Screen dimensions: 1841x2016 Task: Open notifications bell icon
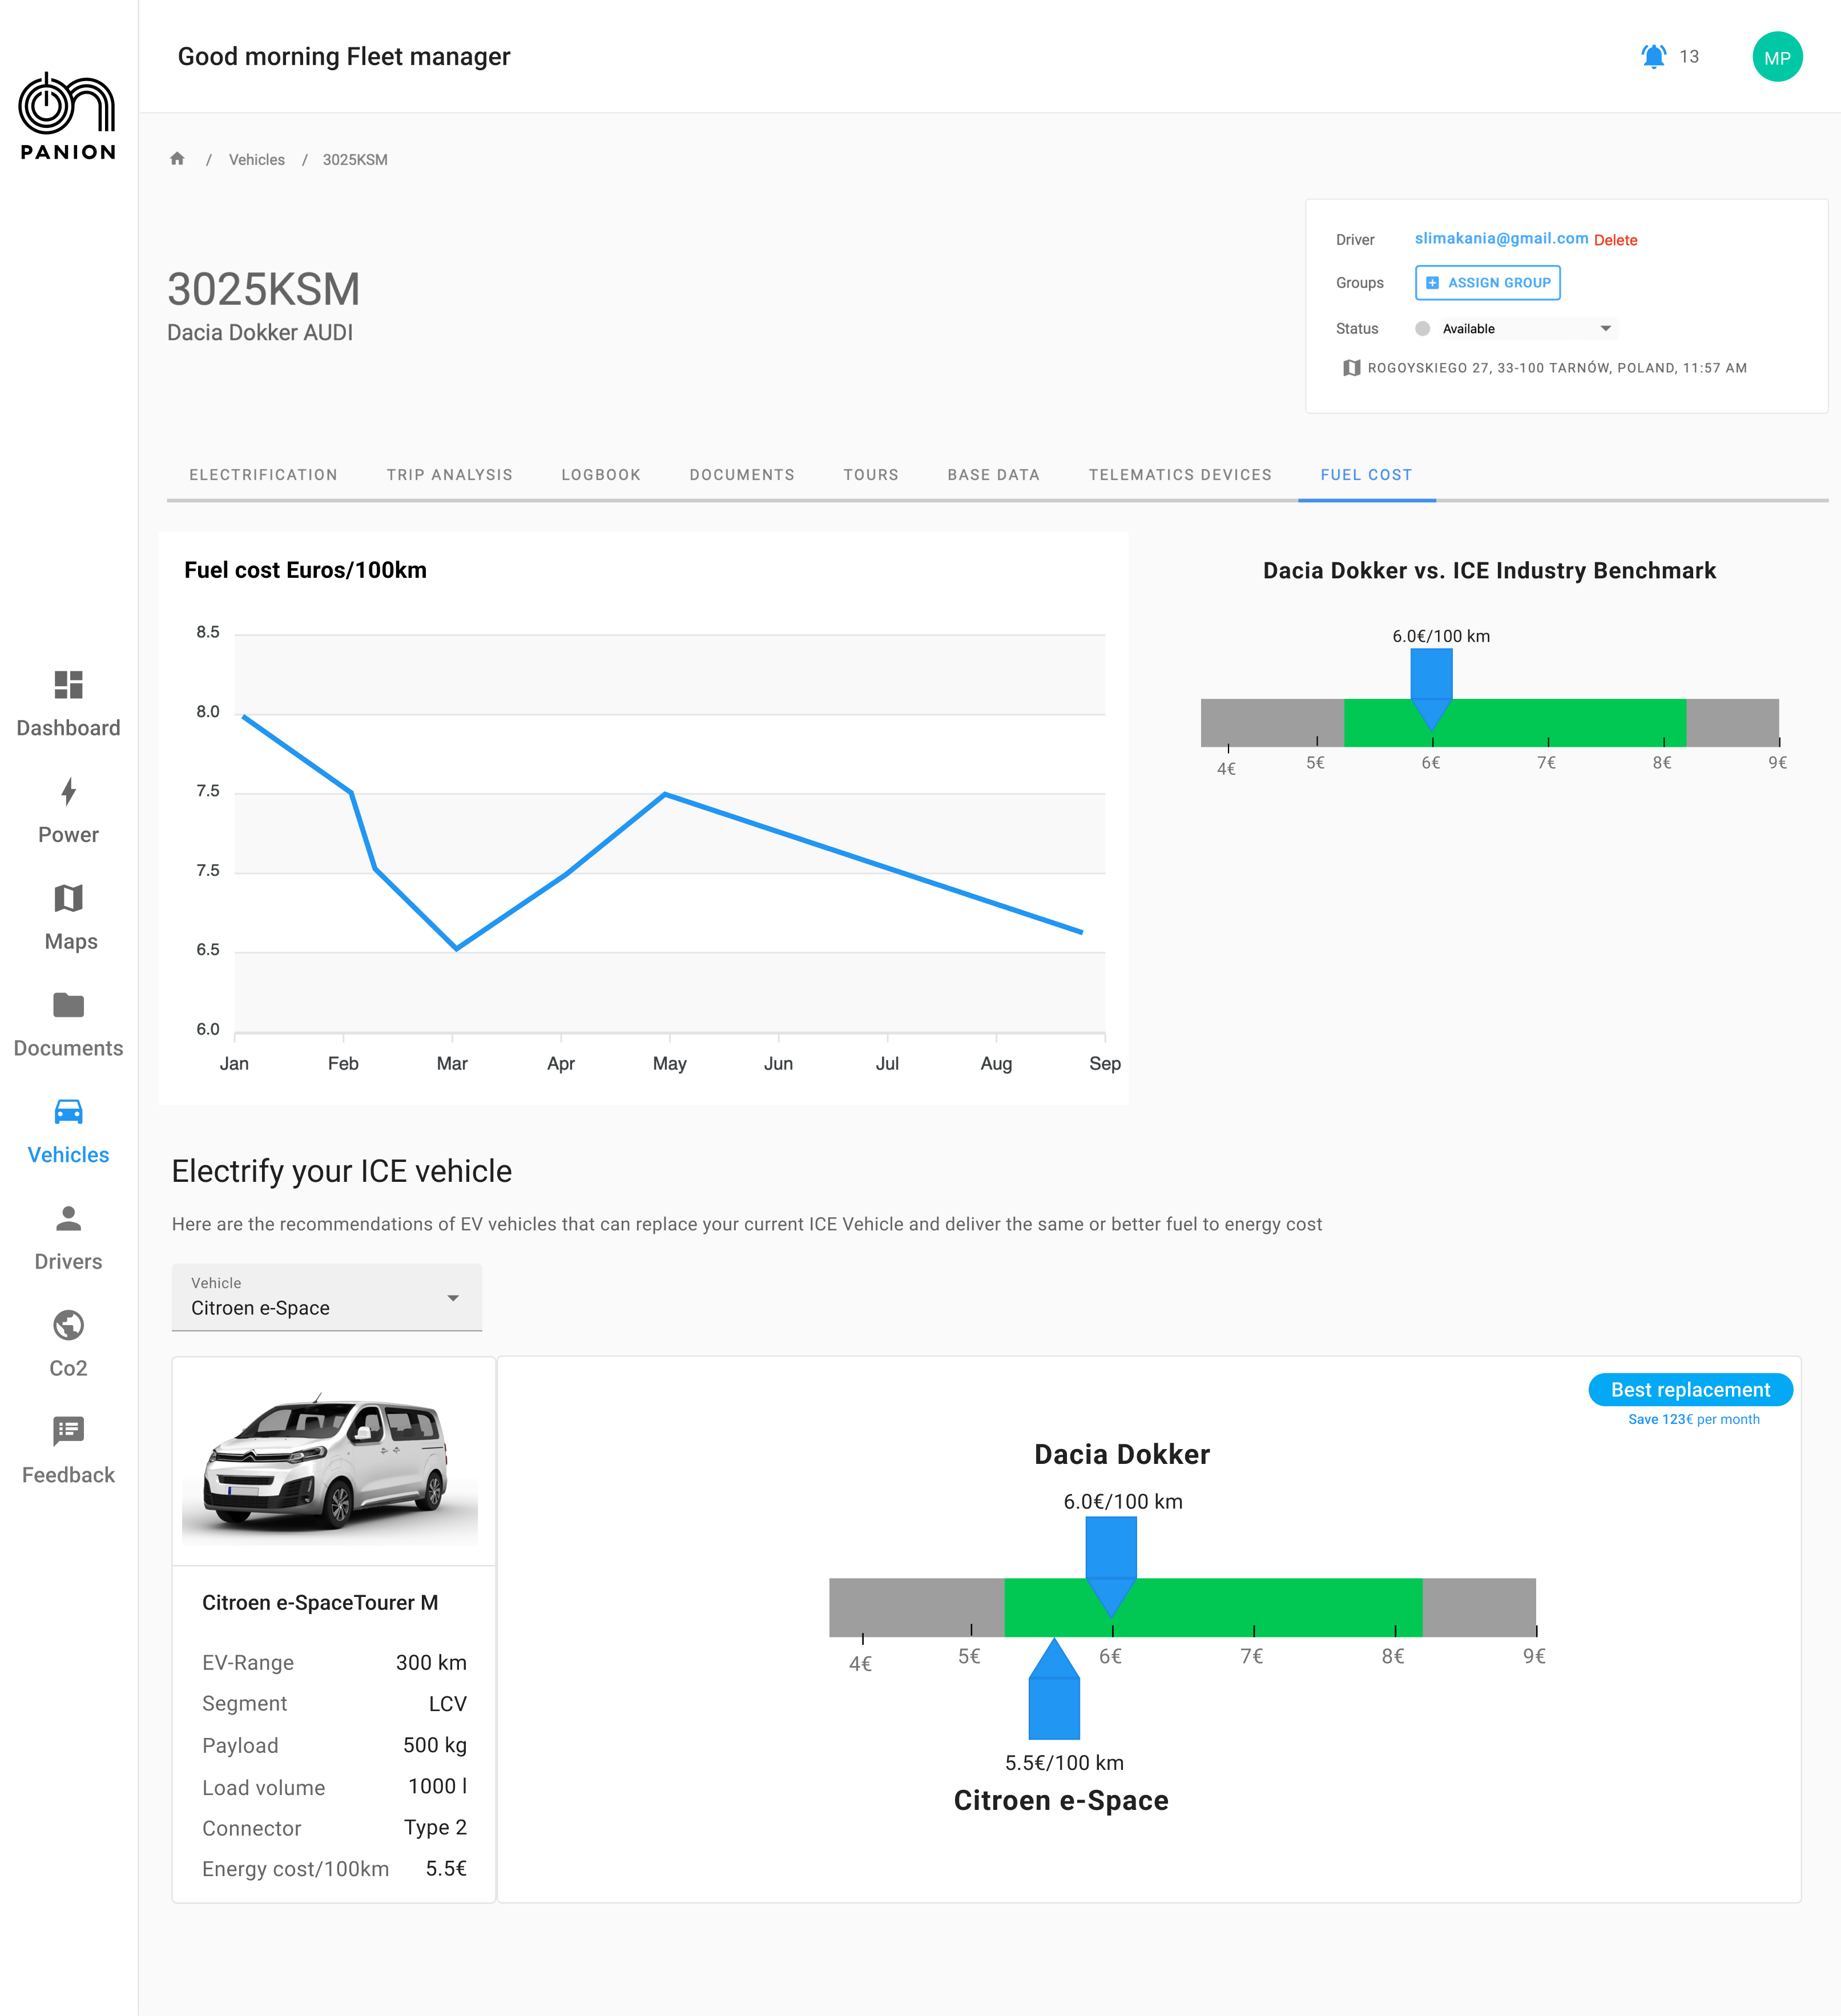pyautogui.click(x=1654, y=57)
